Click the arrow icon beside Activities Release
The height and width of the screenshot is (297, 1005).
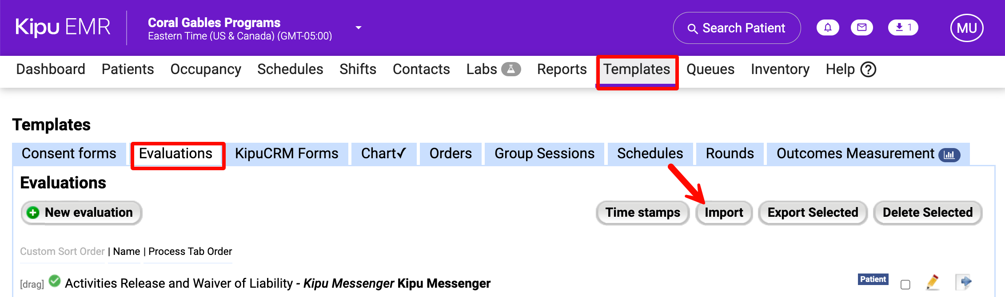tap(964, 282)
